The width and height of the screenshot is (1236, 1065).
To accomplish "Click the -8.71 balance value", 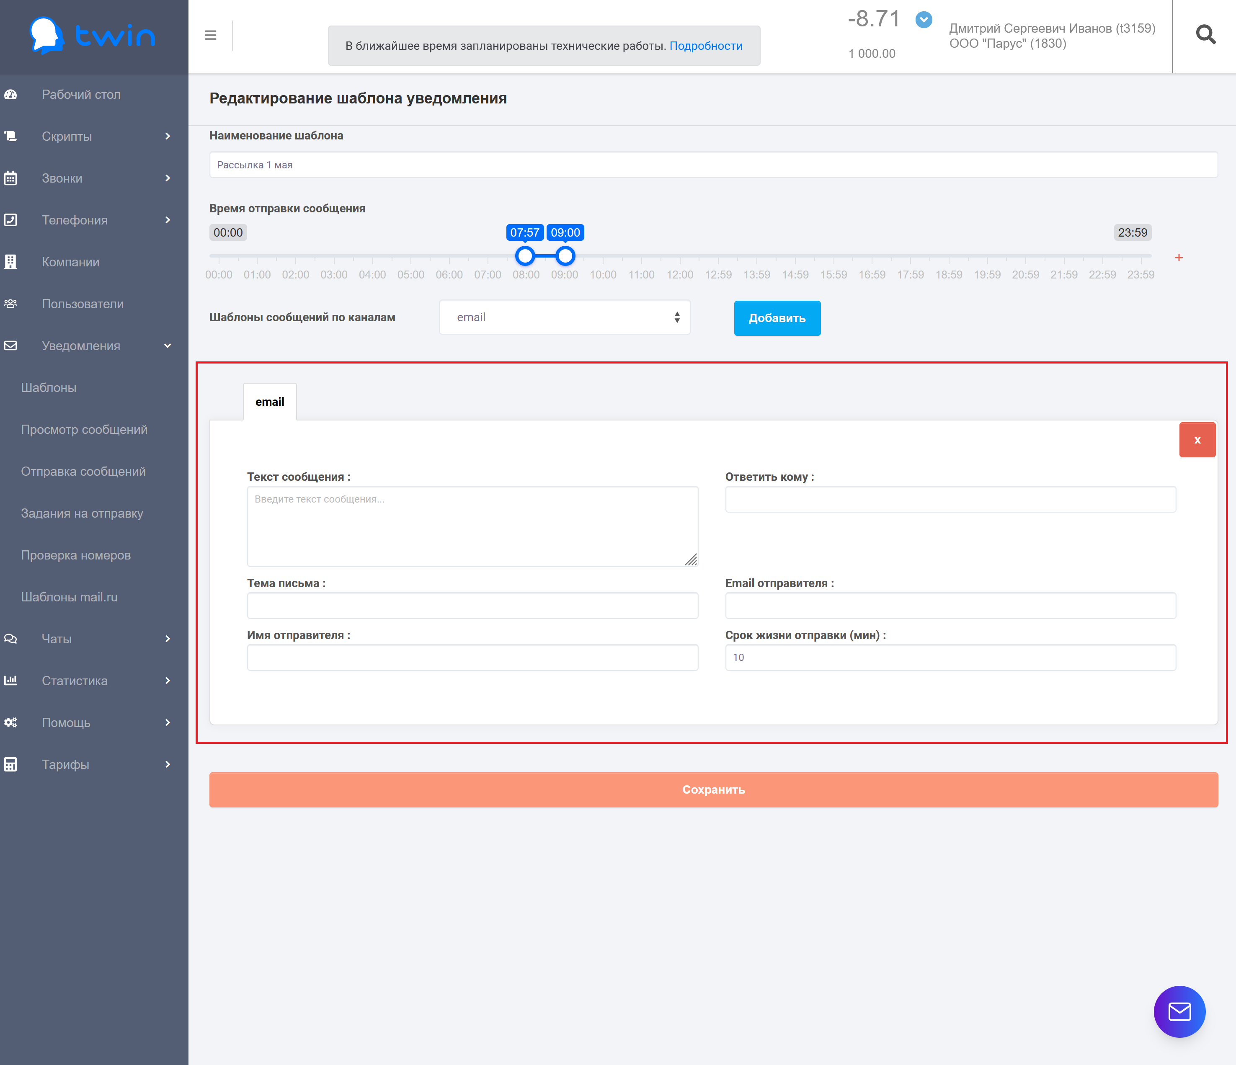I will 873,19.
